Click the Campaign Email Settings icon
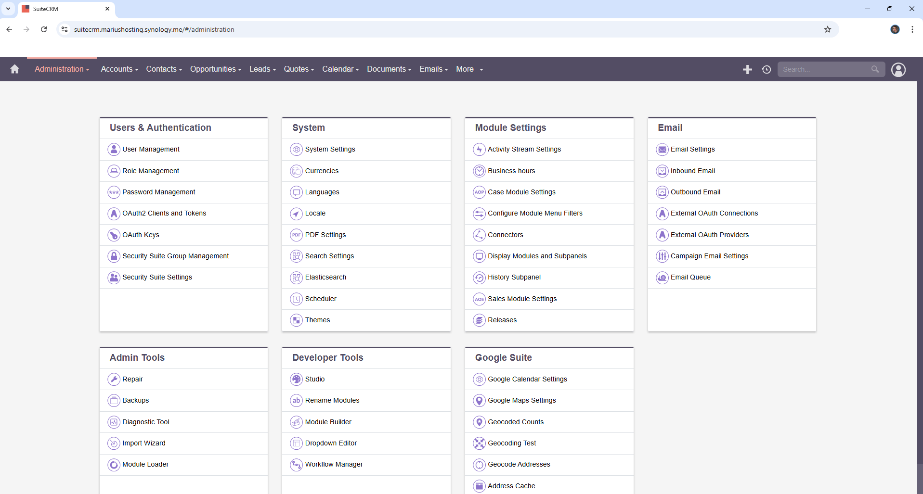This screenshot has width=923, height=494. coord(662,256)
